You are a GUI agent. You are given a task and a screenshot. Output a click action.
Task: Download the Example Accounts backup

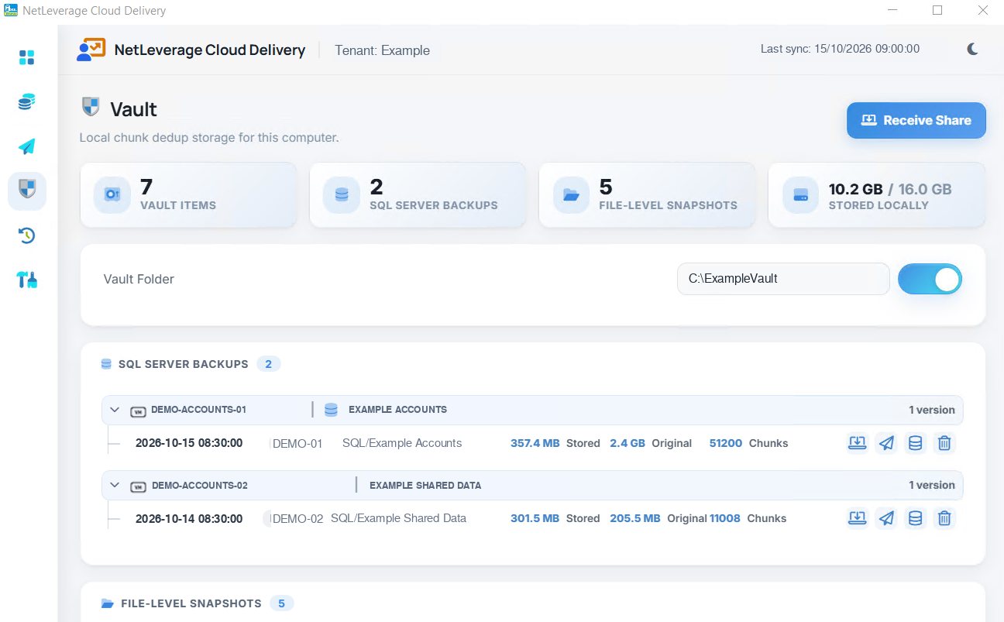(858, 443)
